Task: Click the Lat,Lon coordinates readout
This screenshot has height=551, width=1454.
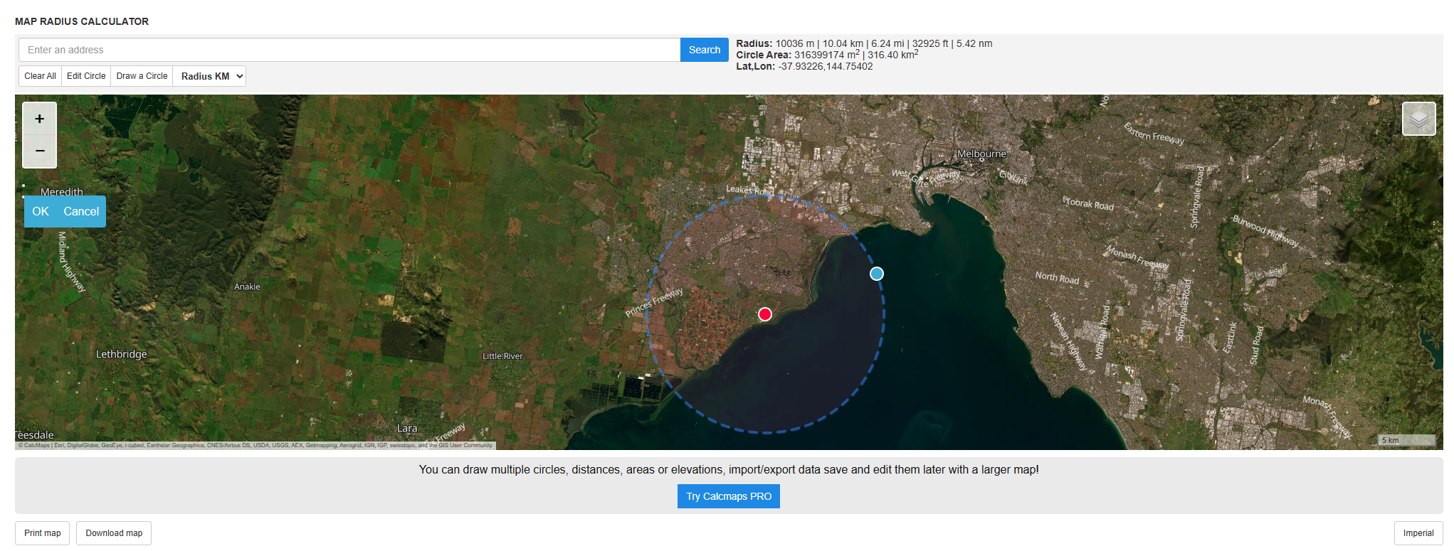Action: coord(804,66)
